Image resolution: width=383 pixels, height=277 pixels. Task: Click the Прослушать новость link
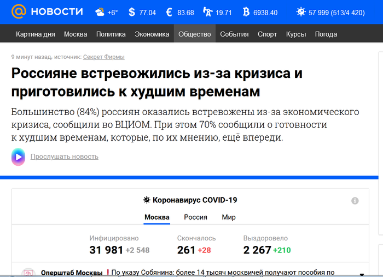coord(65,156)
